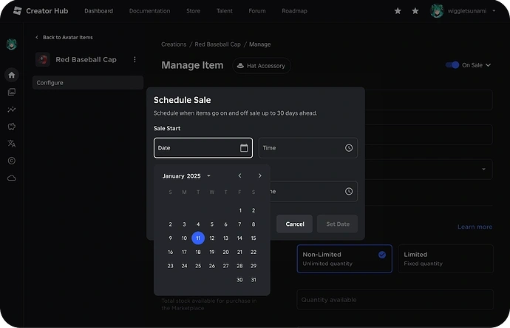Open the wiggletsunami account dropdown arrow
Image resolution: width=510 pixels, height=328 pixels.
(494, 11)
